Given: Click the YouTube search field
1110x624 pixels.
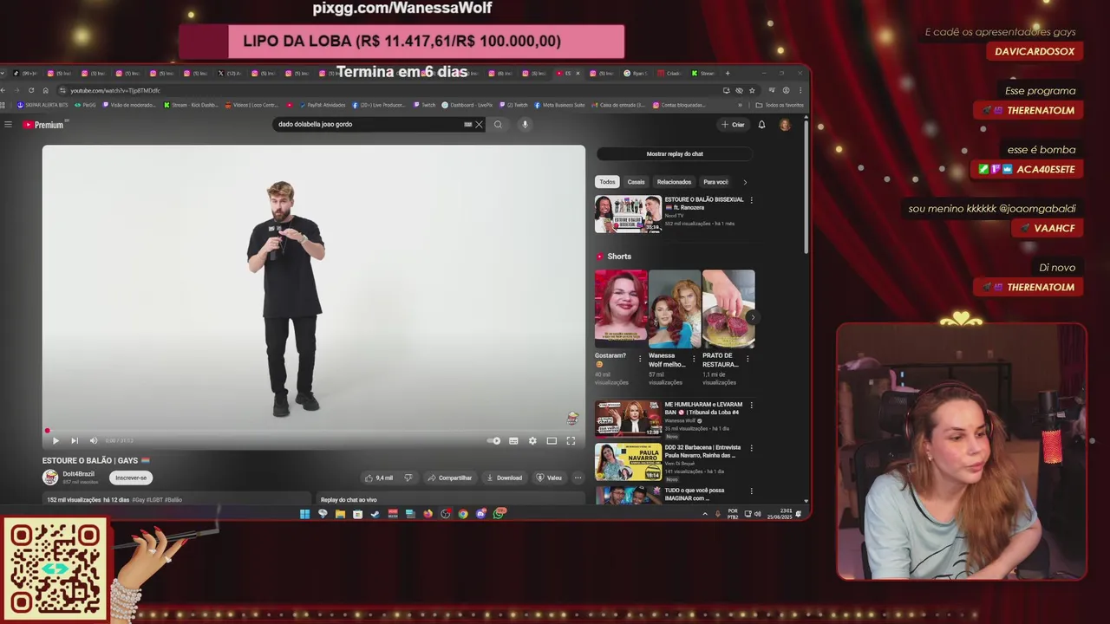Looking at the screenshot, I should (370, 124).
